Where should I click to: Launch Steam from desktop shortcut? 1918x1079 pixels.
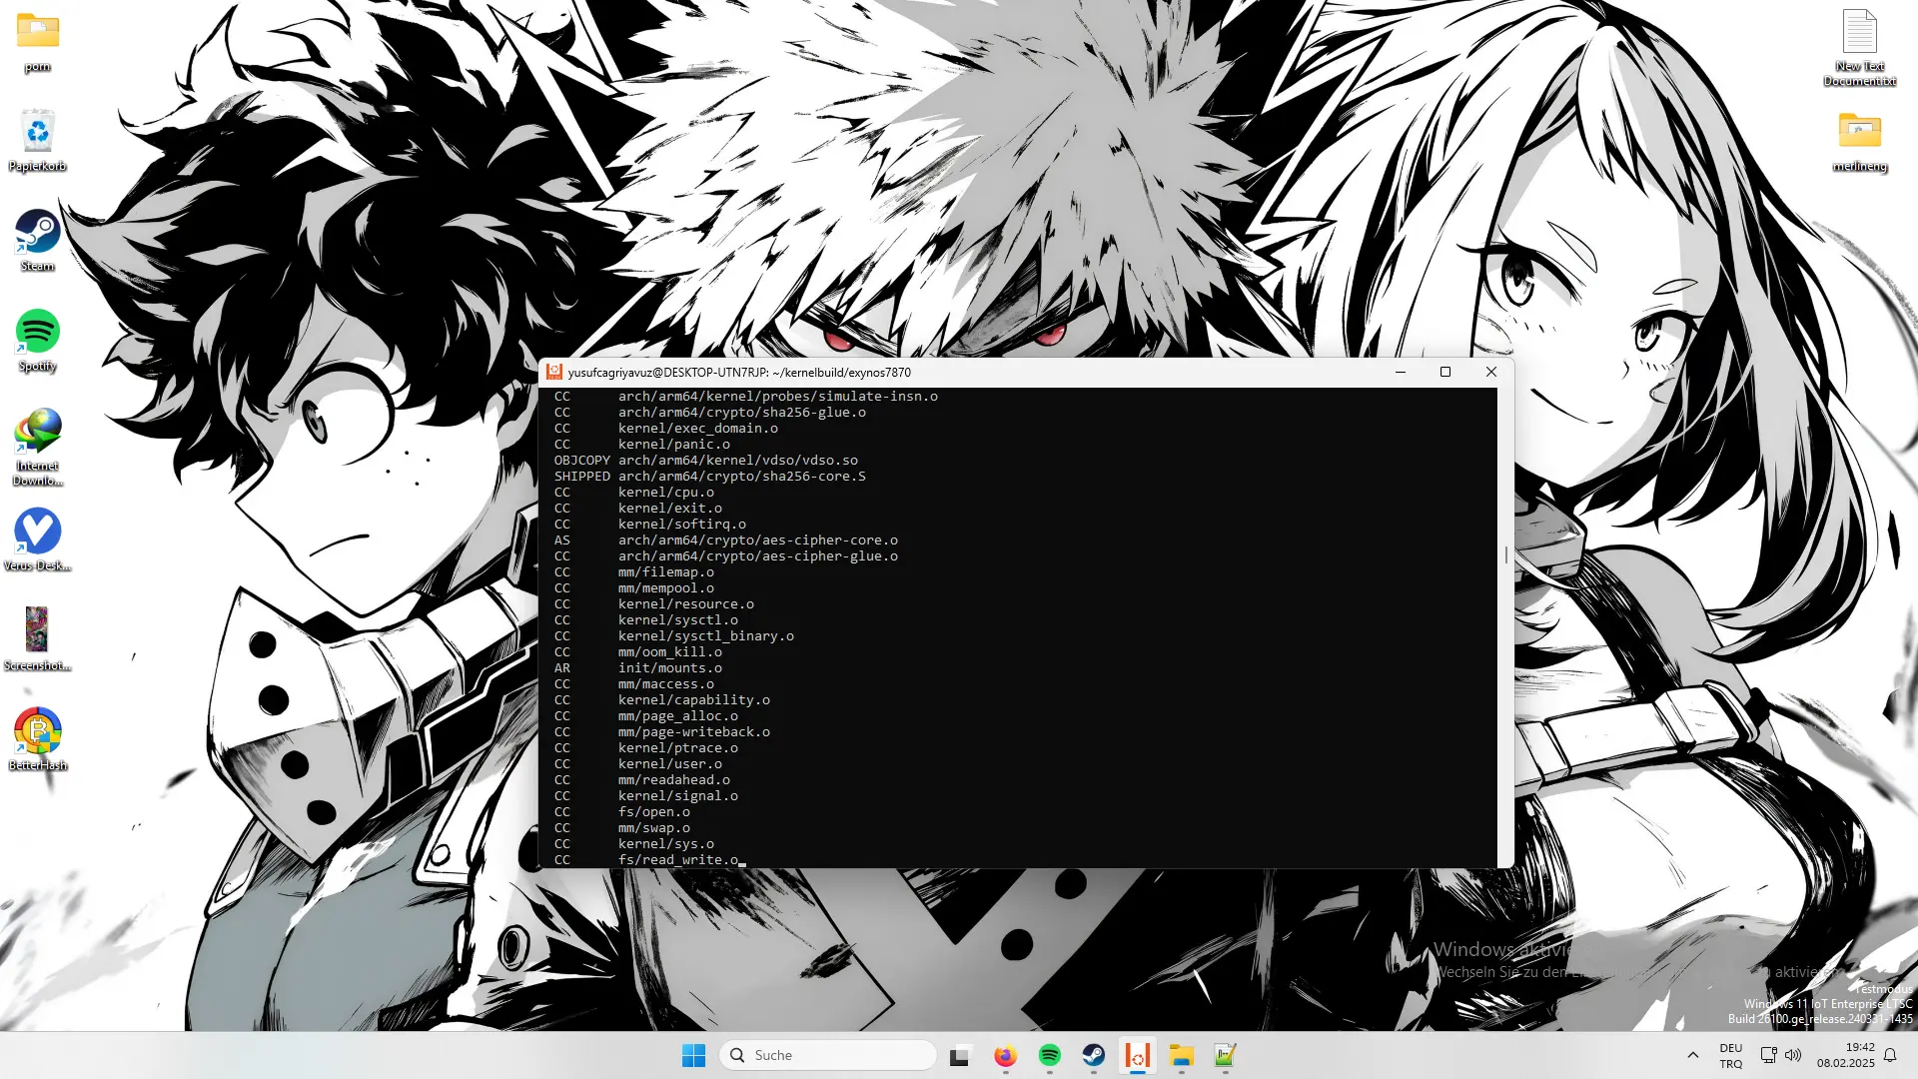[38, 241]
